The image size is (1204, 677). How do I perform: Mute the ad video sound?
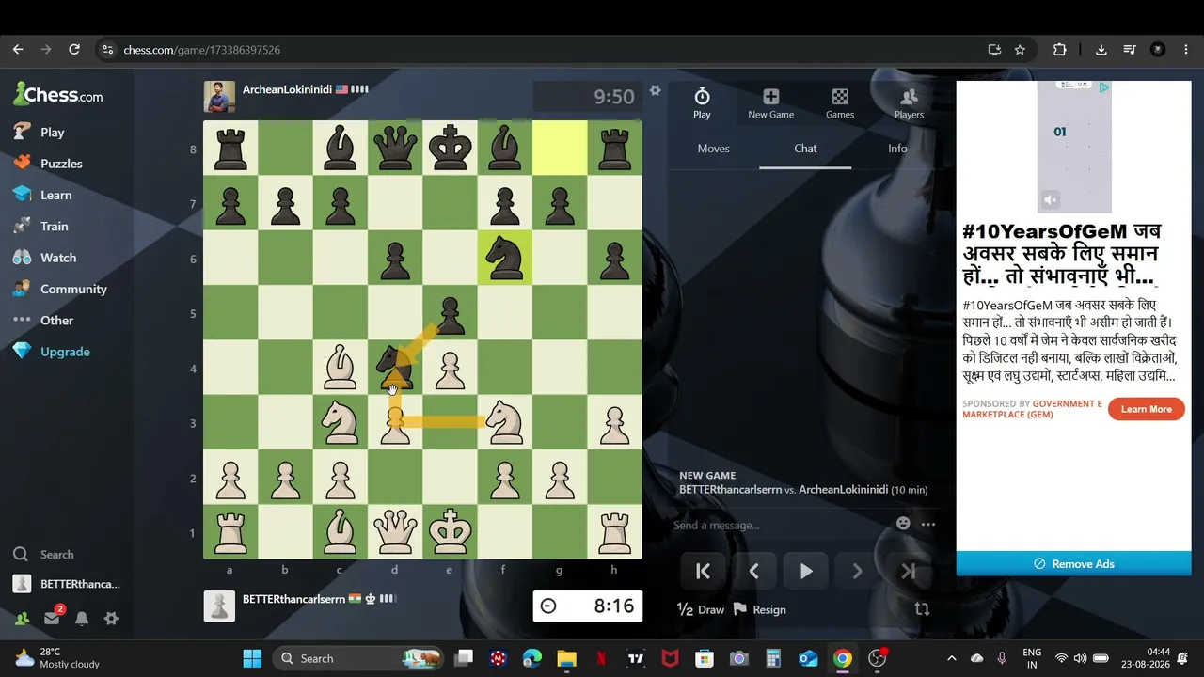(x=1051, y=199)
